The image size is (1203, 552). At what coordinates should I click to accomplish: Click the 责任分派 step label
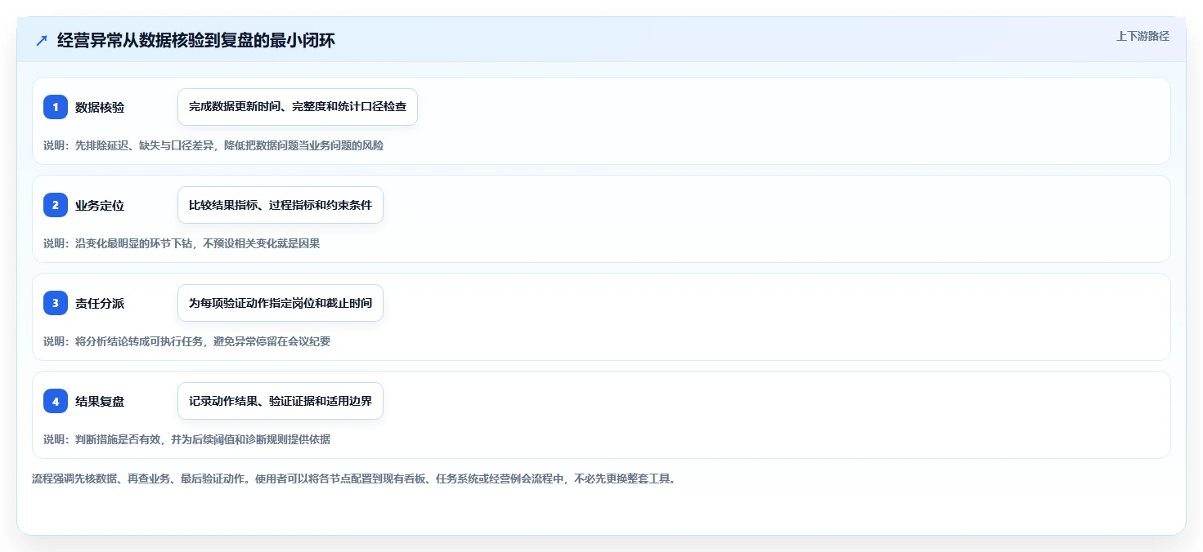pos(100,304)
